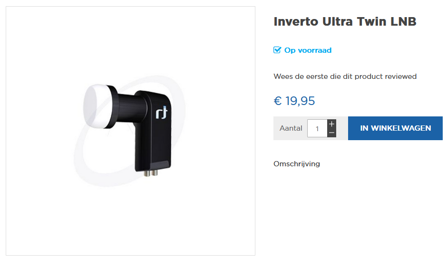
Task: Decrease quantity with the minus icon
Action: pyautogui.click(x=331, y=133)
